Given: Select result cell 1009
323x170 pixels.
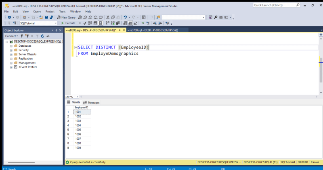Looking at the screenshot, I should point(82,148).
